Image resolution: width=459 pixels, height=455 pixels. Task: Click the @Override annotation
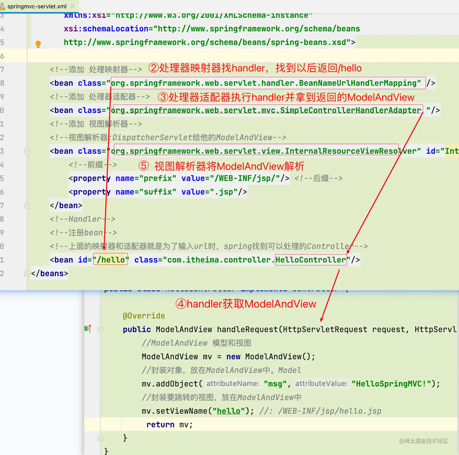pos(144,316)
